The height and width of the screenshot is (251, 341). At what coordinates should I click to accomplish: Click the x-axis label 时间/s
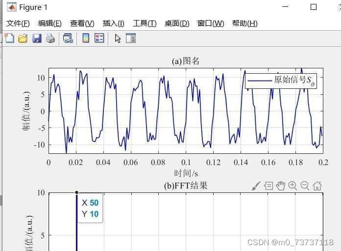[x=186, y=173]
